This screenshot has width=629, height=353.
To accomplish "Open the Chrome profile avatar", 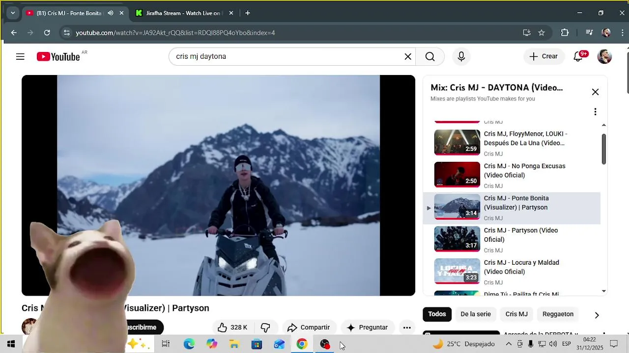I will coord(606,33).
